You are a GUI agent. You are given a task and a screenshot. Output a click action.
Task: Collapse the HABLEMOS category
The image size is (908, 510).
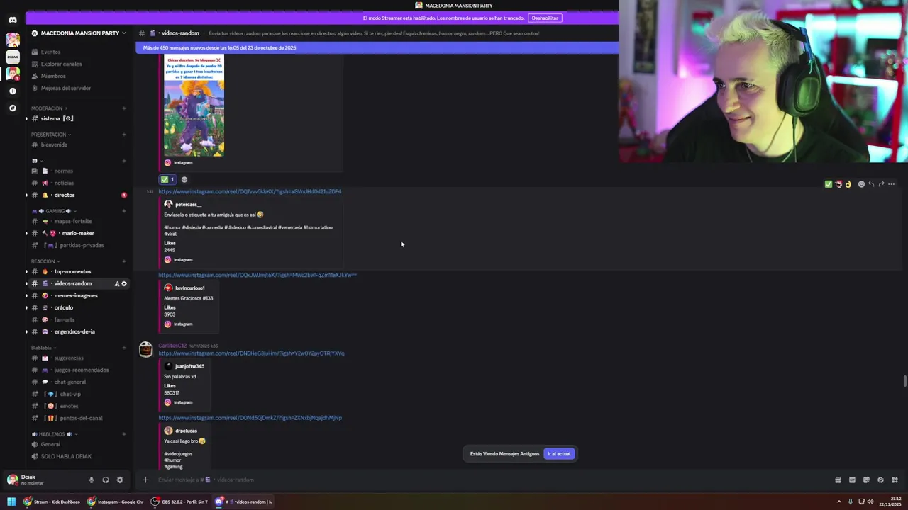54,434
